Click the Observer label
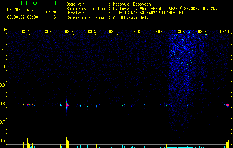This screenshot has height=148, width=233. pyautogui.click(x=75, y=4)
